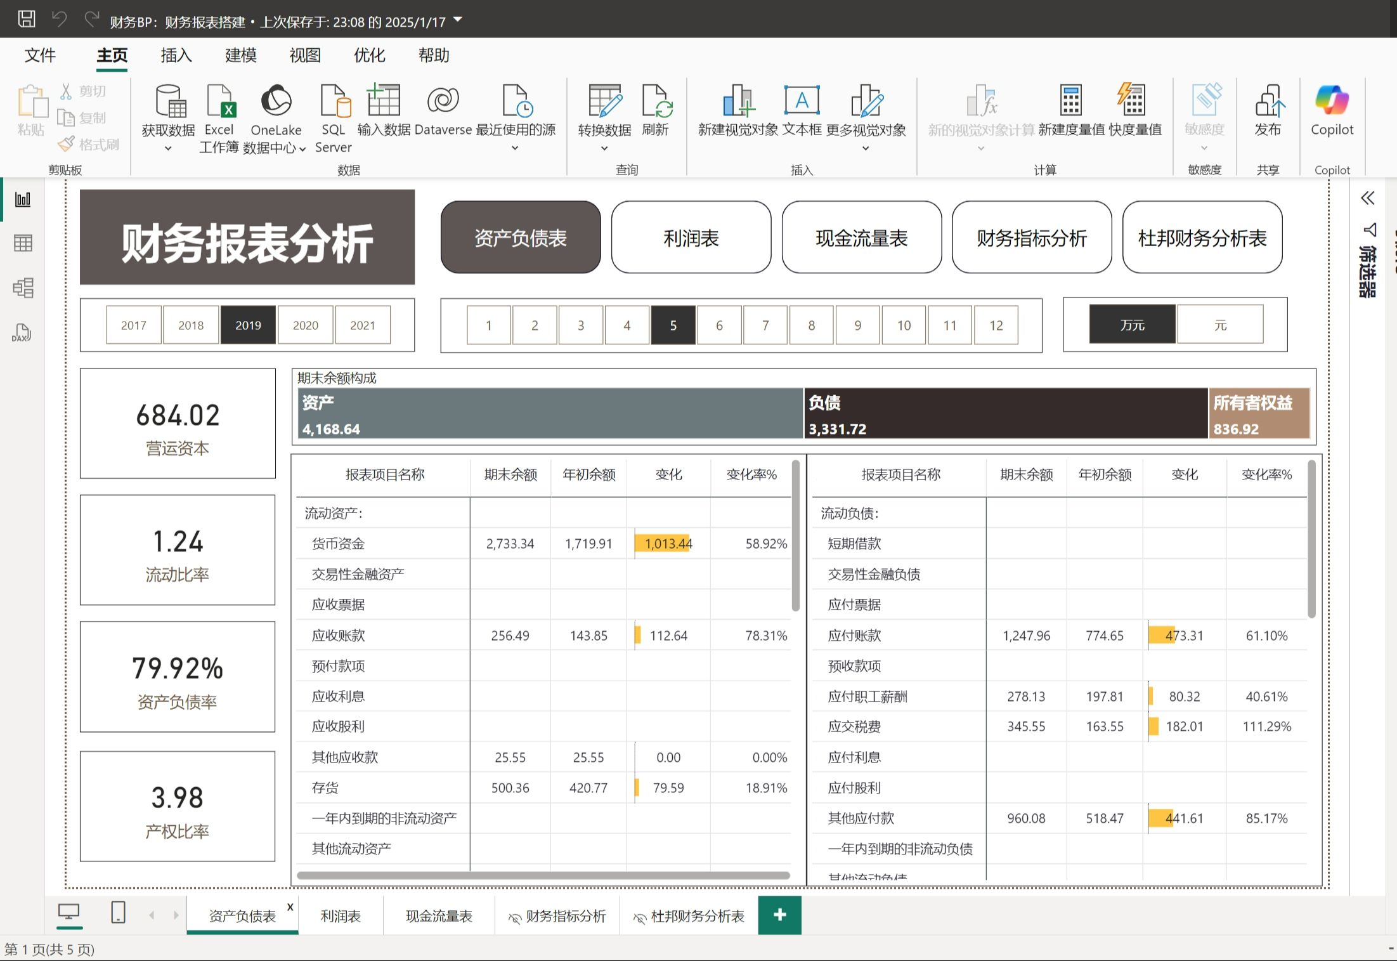Viewport: 1397px width, 961px height.
Task: Collapse the 筛选器 filter pane
Action: pyautogui.click(x=1368, y=199)
